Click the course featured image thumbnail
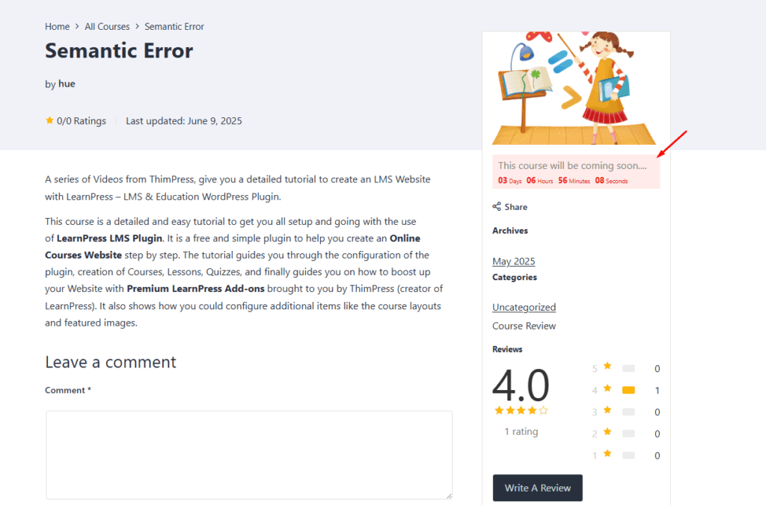The width and height of the screenshot is (766, 505). point(575,88)
